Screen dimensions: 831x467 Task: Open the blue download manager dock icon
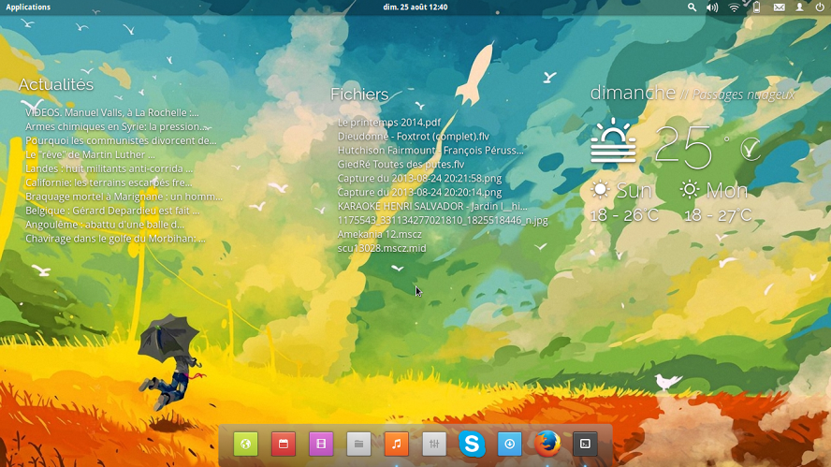pos(509,444)
